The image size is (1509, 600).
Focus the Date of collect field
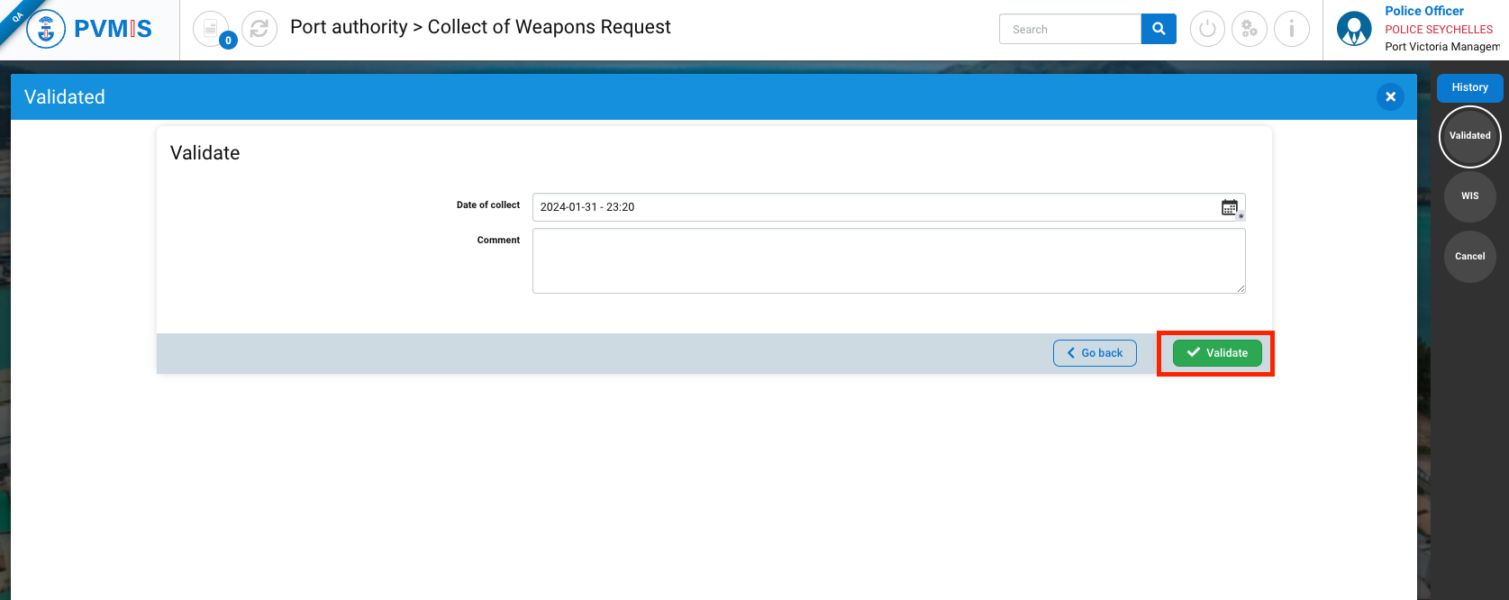[x=874, y=207]
